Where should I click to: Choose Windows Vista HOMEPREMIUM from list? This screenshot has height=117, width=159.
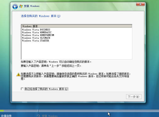coord(38,35)
